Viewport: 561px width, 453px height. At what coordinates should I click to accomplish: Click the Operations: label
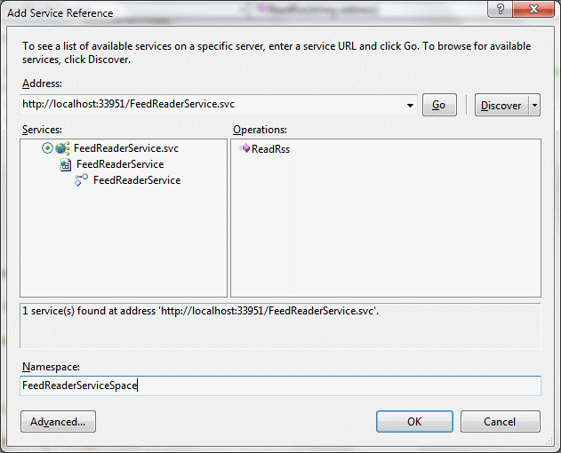pyautogui.click(x=260, y=130)
